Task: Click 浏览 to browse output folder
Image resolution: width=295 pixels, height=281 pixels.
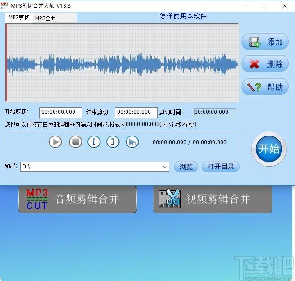Action: pyautogui.click(x=186, y=167)
